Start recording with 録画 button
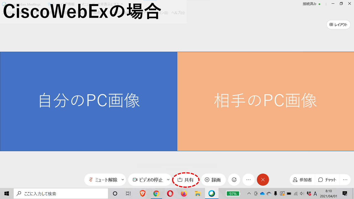Viewport: 354px width, 199px height. click(x=213, y=180)
